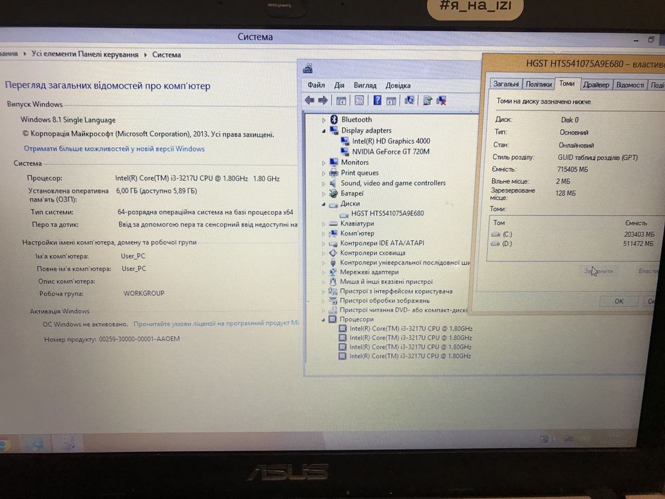This screenshot has height=499, width=665.
Task: Click the capacity value 511472 МБ
Action: coord(638,244)
